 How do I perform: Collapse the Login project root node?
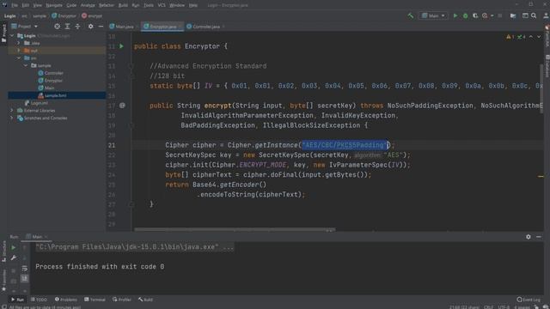click(x=12, y=36)
